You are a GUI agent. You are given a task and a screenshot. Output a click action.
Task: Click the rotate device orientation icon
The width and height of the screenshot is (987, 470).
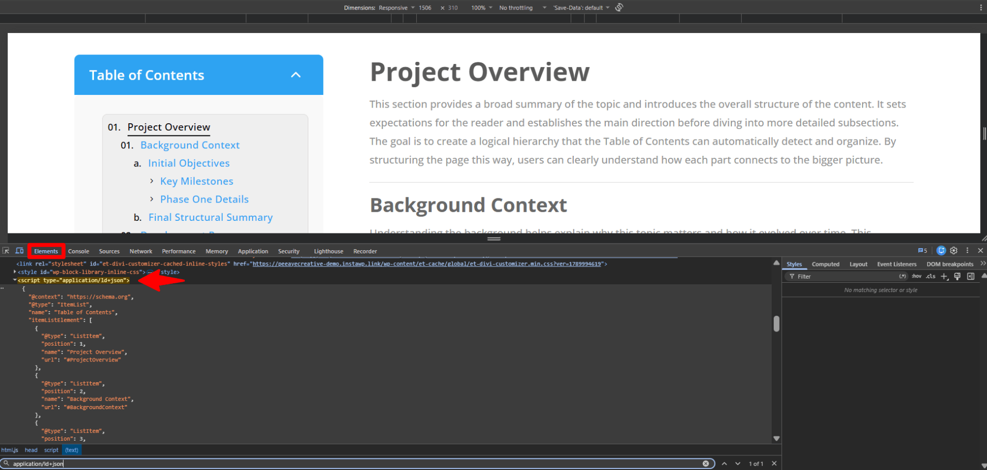click(619, 7)
